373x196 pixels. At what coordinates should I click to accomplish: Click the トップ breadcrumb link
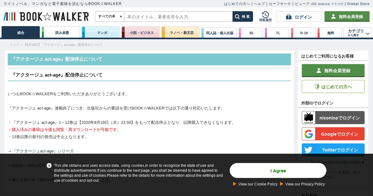tap(14, 45)
